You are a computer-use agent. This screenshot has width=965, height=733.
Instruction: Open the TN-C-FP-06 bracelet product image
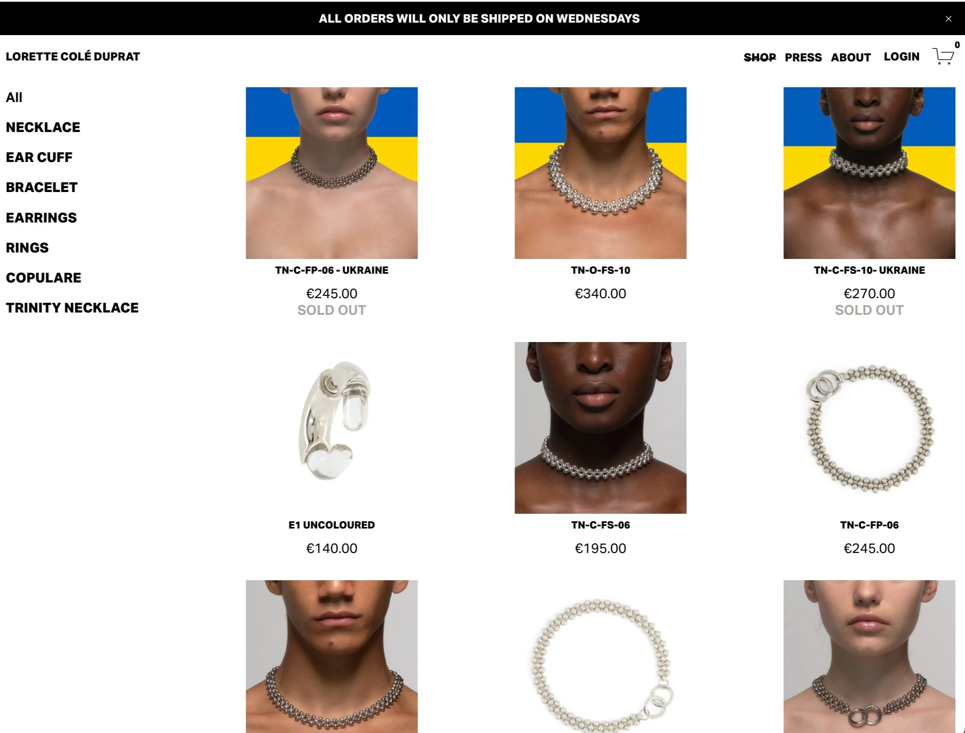(869, 428)
